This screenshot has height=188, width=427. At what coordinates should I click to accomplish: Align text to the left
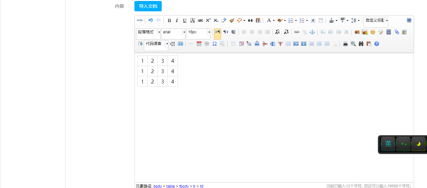[244, 32]
